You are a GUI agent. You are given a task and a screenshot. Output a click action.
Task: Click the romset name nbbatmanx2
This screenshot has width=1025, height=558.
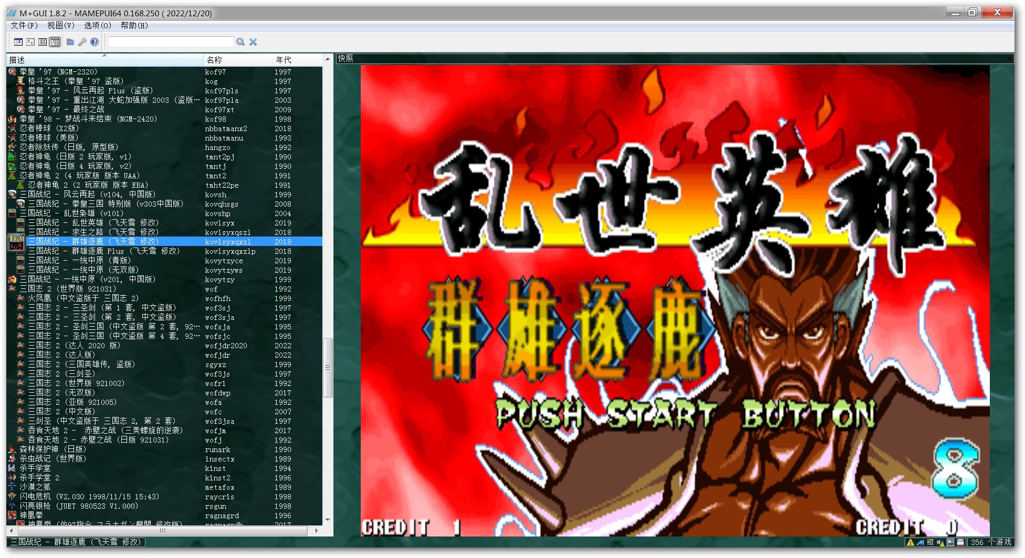226,128
